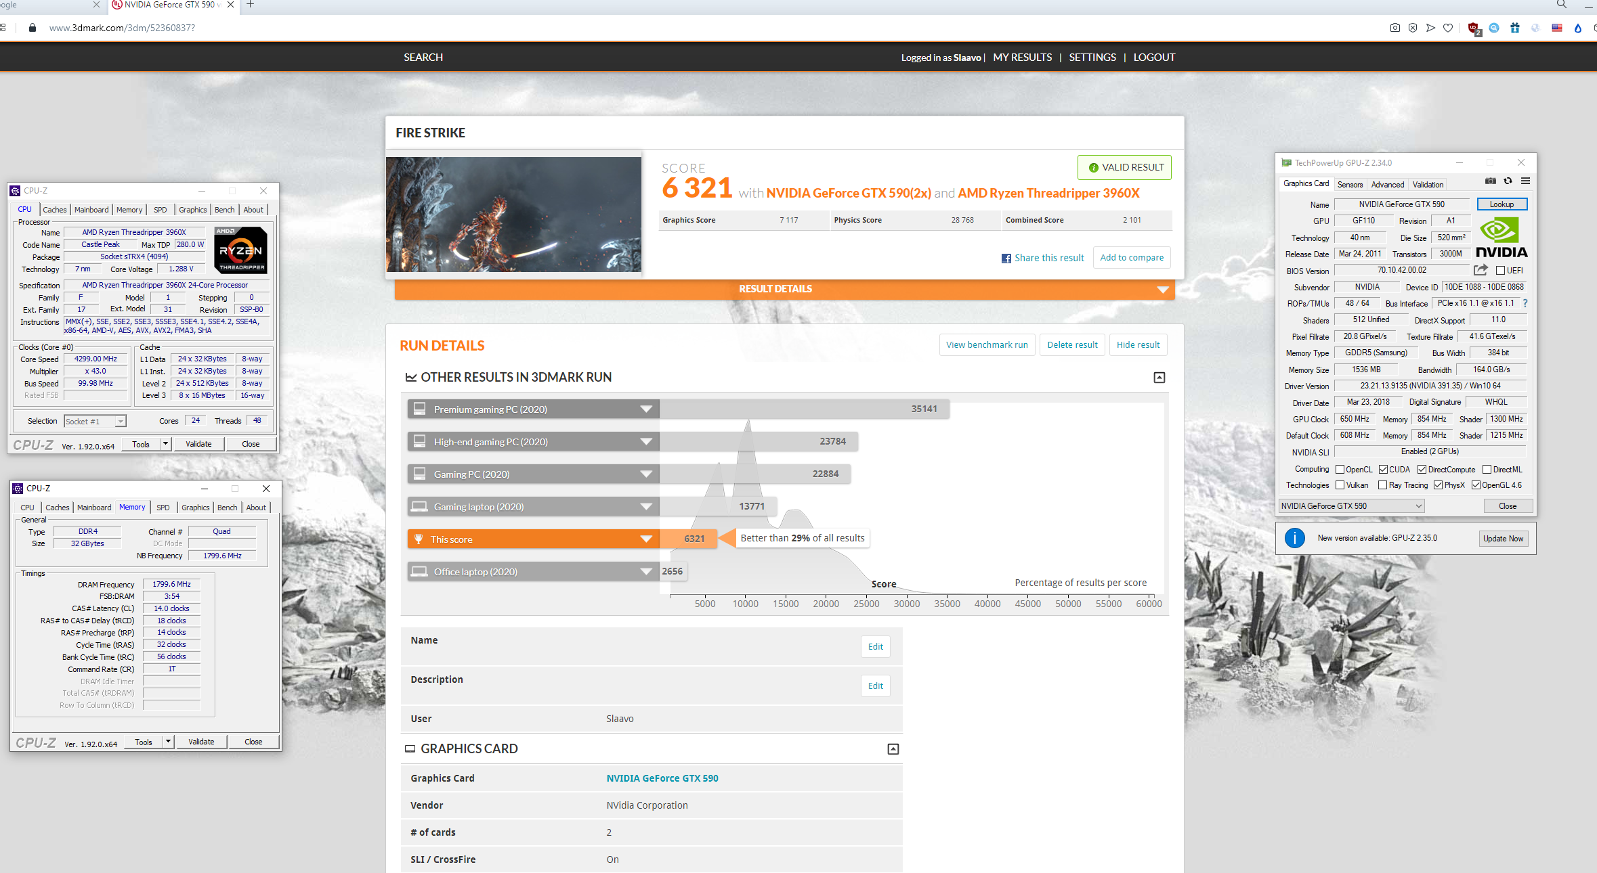
Task: Open the uBlock Origin extension icon
Action: [1473, 28]
